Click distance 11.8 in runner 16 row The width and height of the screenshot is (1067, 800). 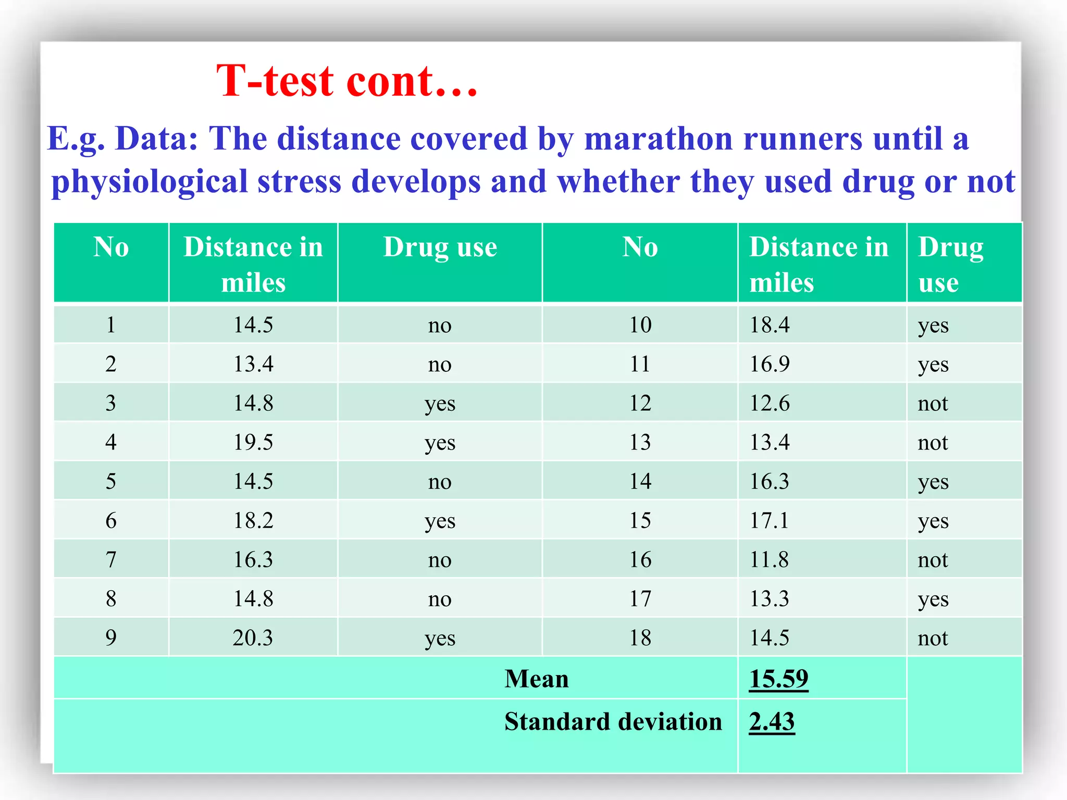[770, 560]
